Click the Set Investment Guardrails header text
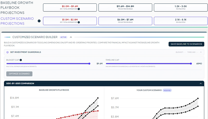 tap(25, 52)
